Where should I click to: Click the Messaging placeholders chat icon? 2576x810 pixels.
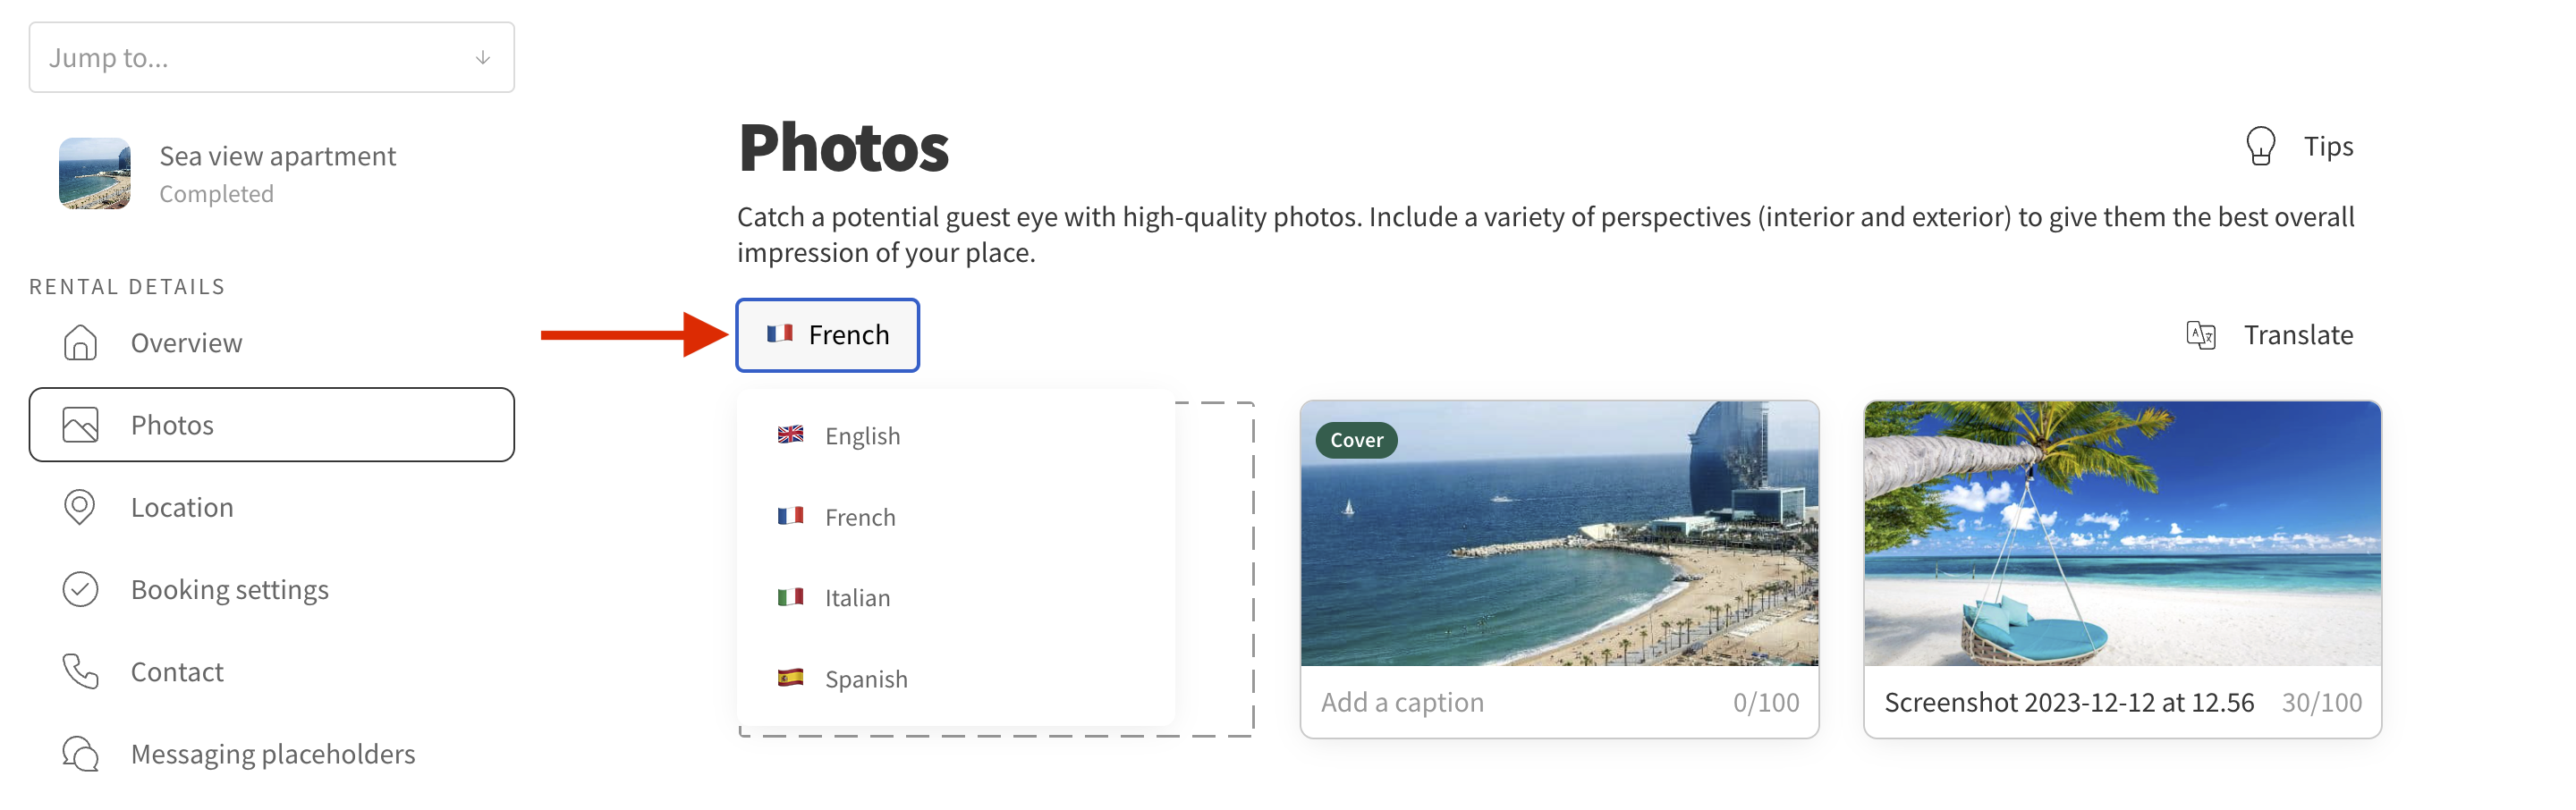click(x=80, y=754)
